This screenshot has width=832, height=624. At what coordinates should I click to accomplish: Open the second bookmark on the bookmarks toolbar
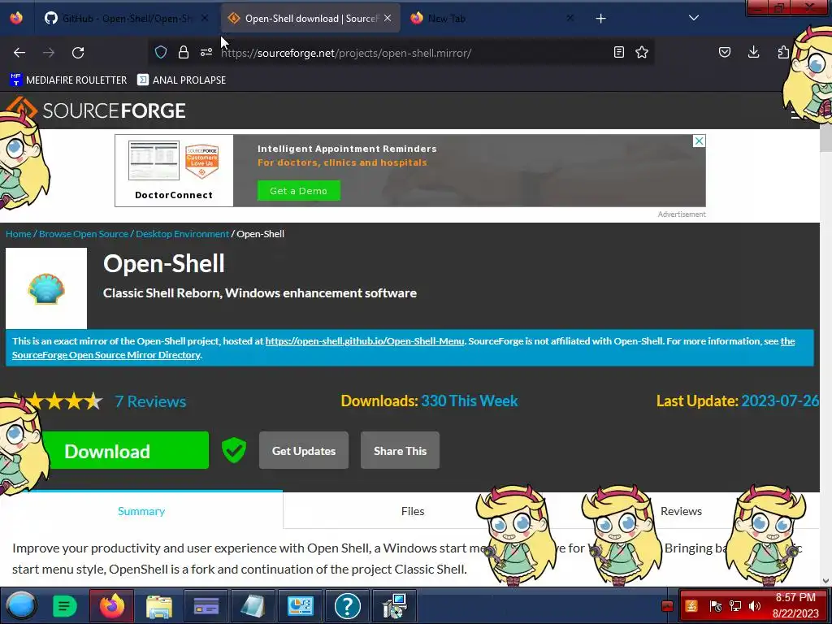pyautogui.click(x=181, y=80)
